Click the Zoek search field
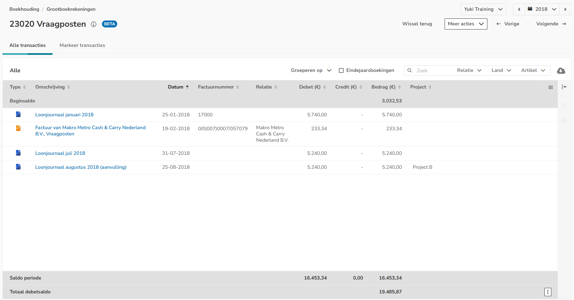 coord(430,70)
